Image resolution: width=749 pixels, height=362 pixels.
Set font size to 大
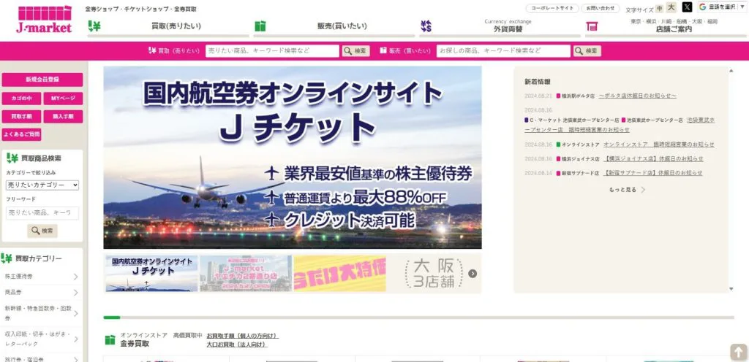coord(671,8)
